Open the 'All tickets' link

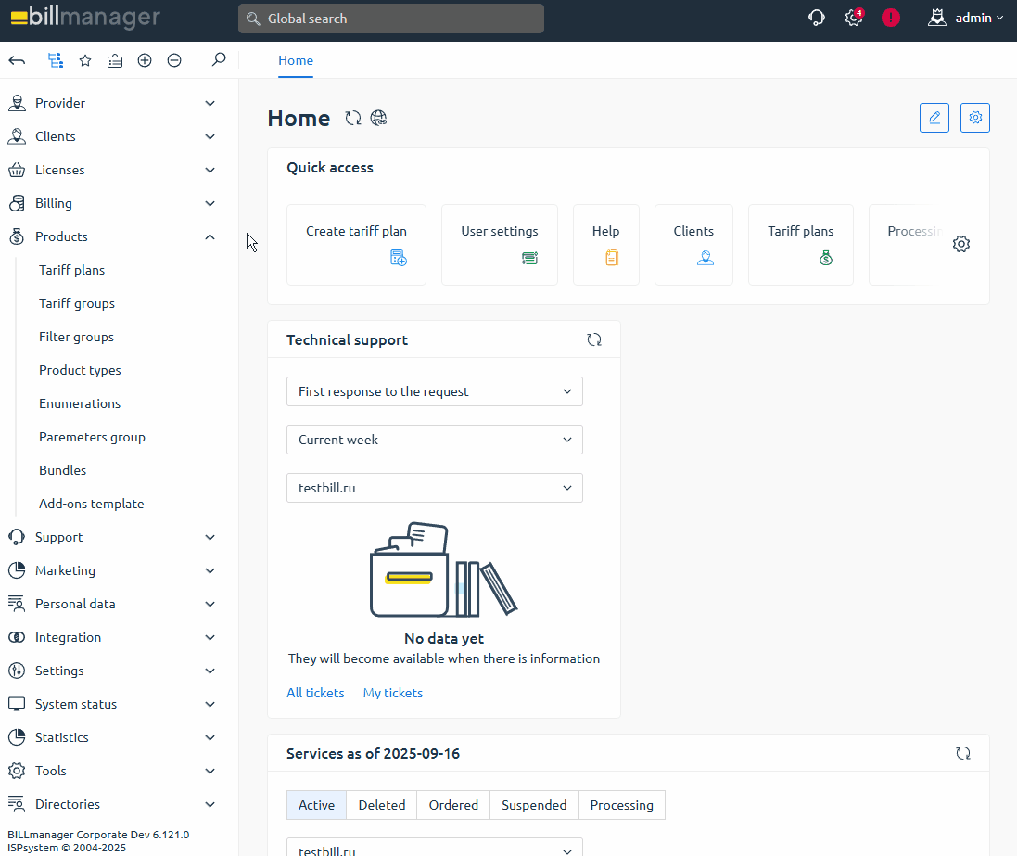[x=315, y=693]
